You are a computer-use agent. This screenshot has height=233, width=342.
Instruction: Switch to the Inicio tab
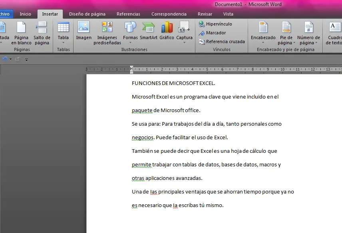pos(25,14)
